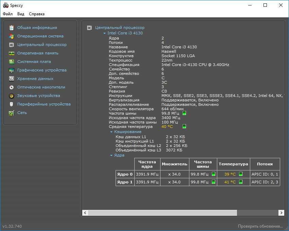This screenshot has width=289, height=231.
Task: Click the Общая информация clipboard icon
Action: point(12,28)
